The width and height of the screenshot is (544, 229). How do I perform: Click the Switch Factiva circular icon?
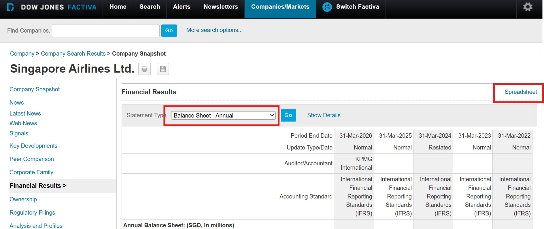click(327, 7)
